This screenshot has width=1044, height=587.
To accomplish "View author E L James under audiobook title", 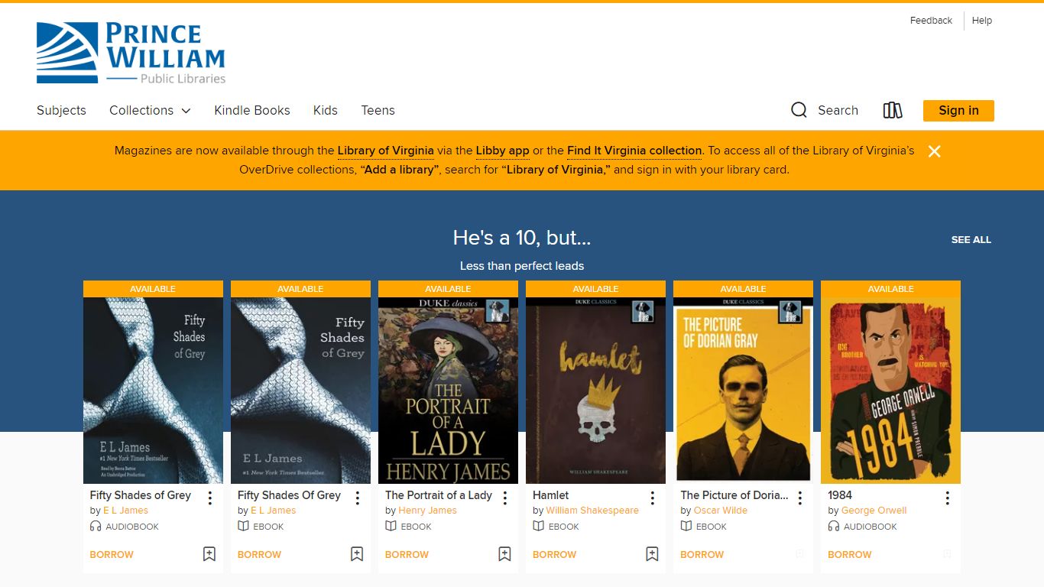I will point(125,511).
